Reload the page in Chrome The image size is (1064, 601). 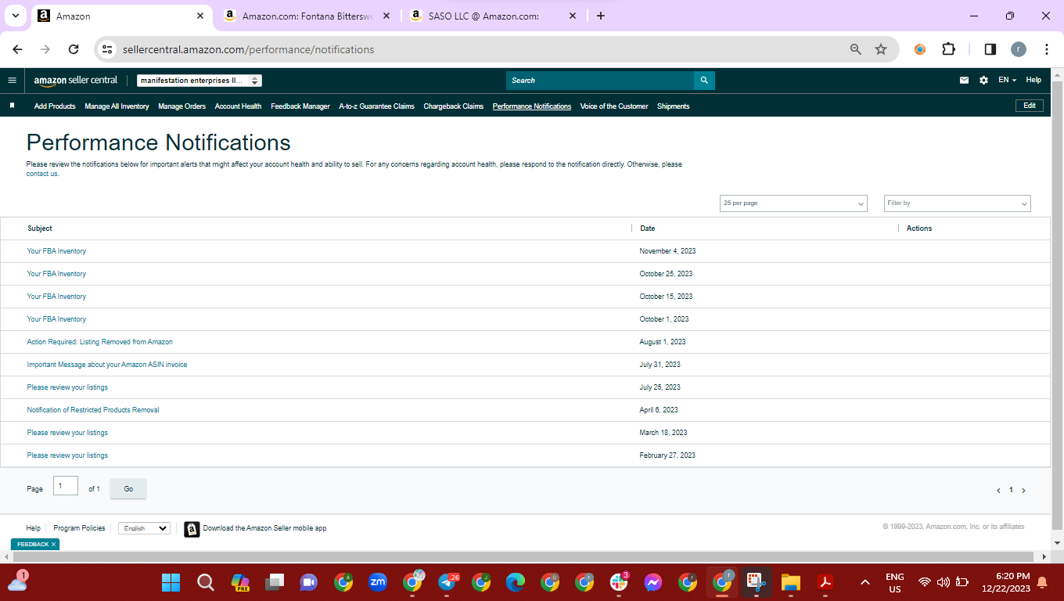(74, 49)
